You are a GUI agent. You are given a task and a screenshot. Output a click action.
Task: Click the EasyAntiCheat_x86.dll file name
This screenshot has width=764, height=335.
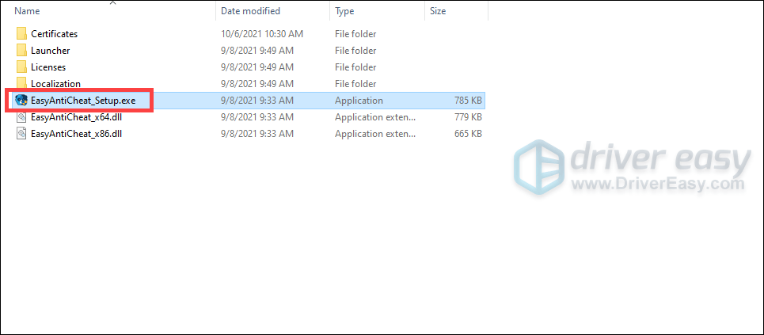point(76,134)
